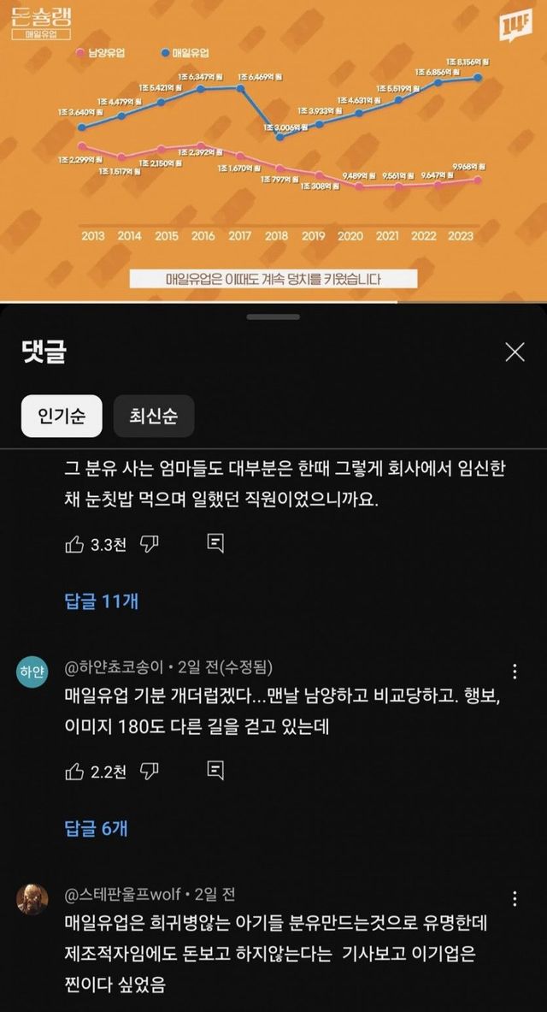Grab the comments sheet drag handle
Screen dimensions: 547x1012
[x=273, y=317]
